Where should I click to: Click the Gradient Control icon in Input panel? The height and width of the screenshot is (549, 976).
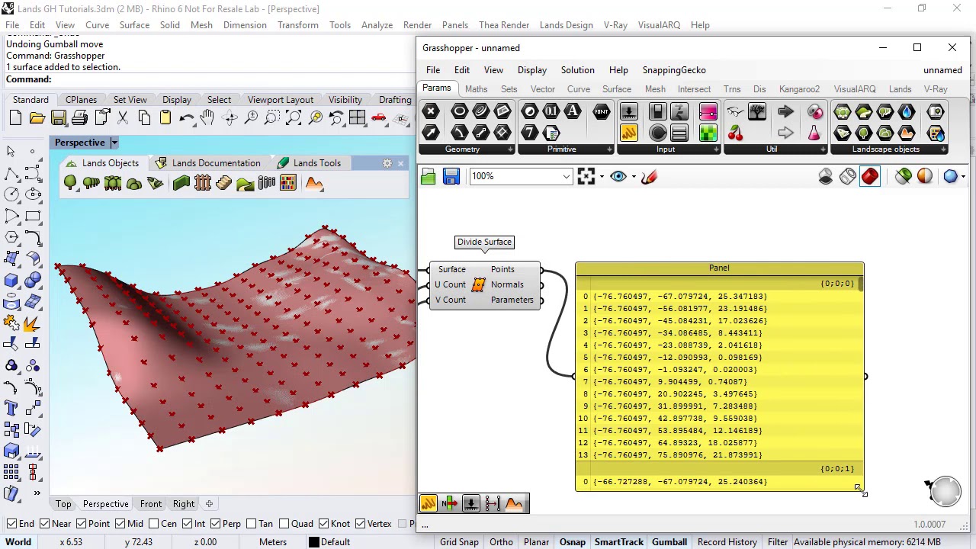tap(708, 112)
